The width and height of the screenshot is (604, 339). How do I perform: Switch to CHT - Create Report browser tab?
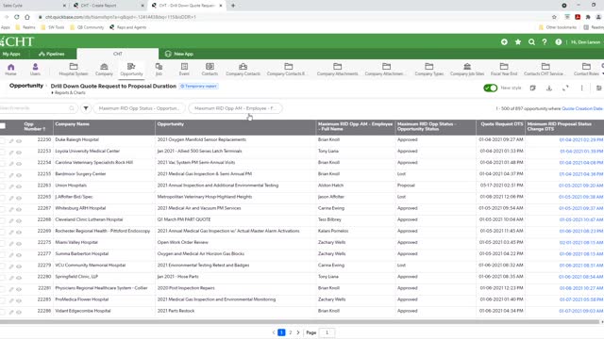tap(108, 6)
